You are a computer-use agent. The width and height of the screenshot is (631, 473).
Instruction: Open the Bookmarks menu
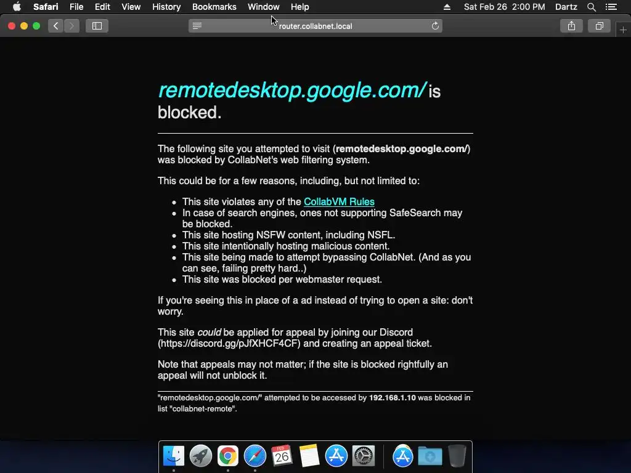(214, 7)
